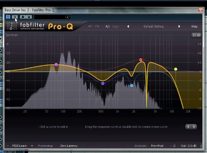Toggle the plugin power/activate button
The width and height of the screenshot is (207, 153).
click(x=8, y=17)
